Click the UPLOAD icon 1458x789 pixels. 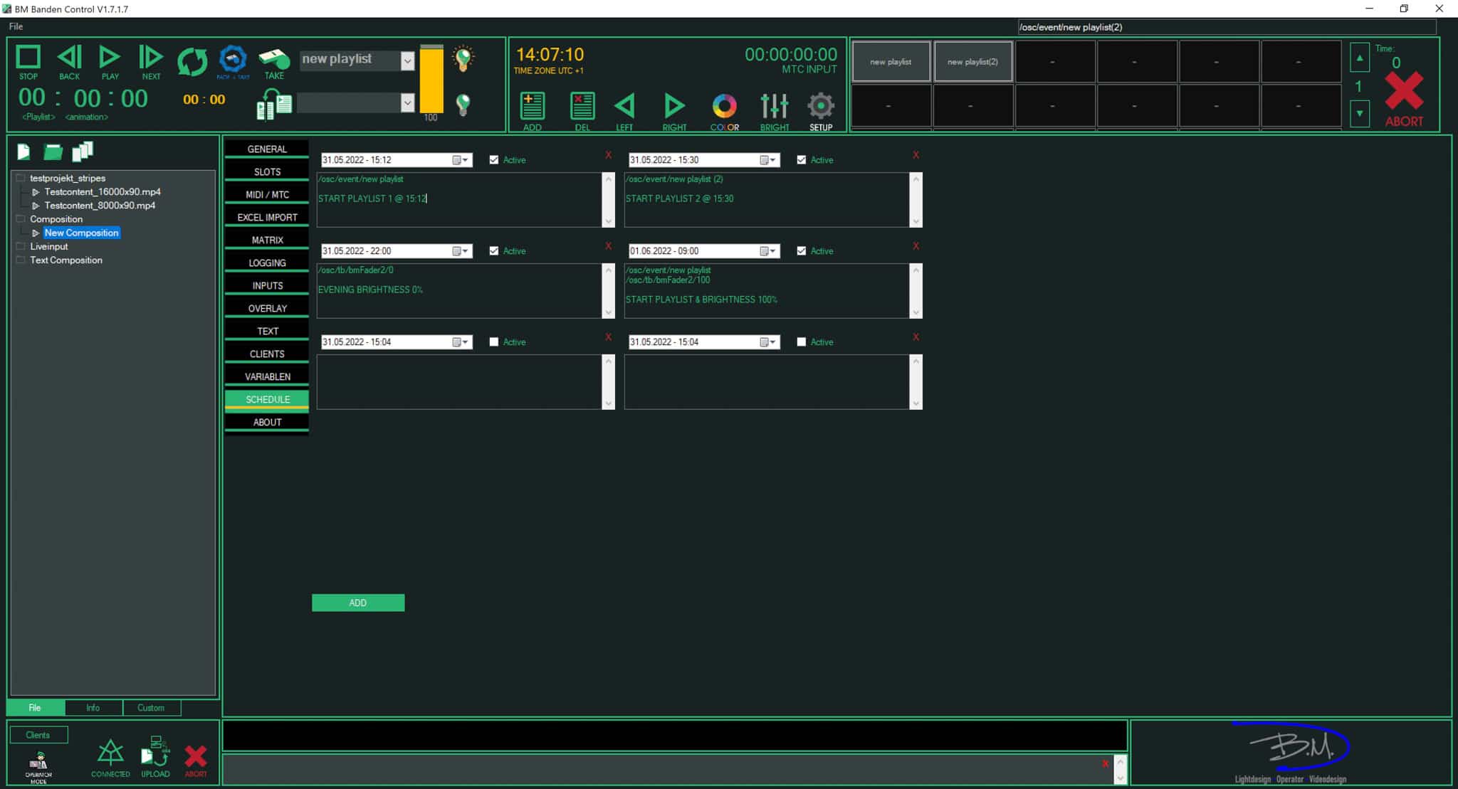tap(155, 753)
